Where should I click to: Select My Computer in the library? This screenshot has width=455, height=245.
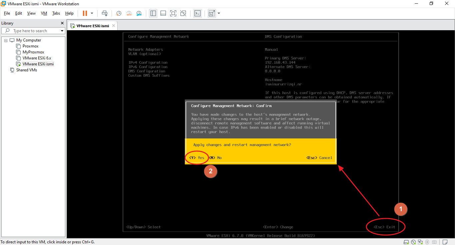[29, 40]
